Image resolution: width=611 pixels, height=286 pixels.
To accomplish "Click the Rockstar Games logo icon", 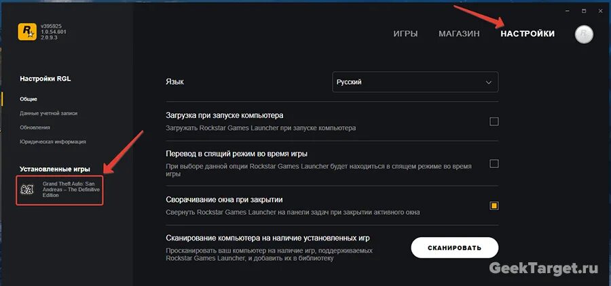I will pos(27,32).
